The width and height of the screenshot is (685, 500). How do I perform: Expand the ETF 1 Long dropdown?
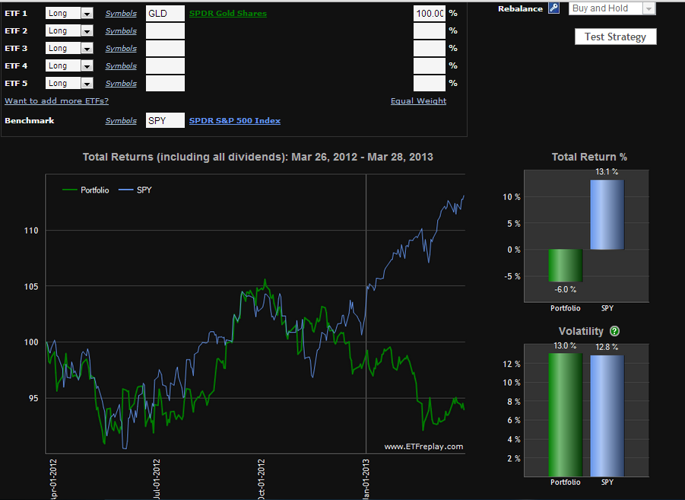[69, 14]
